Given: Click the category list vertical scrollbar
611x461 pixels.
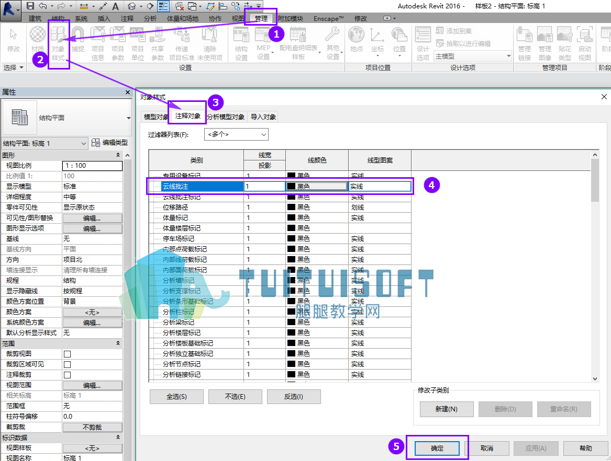Looking at the screenshot, I should click(595, 267).
